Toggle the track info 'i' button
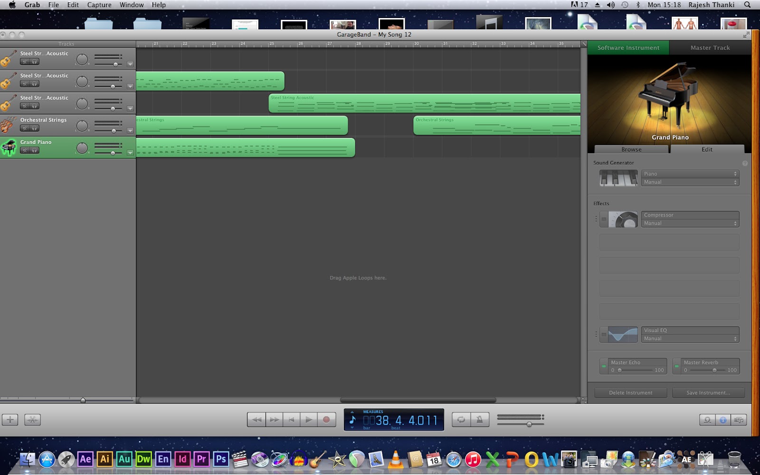 point(723,420)
